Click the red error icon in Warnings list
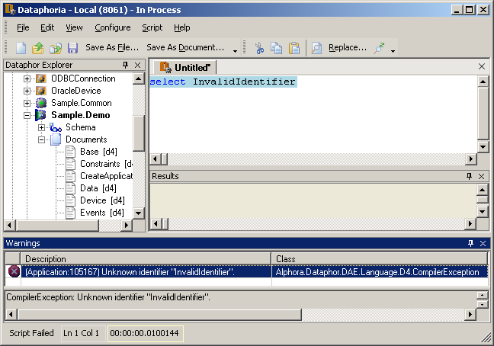 pos(14,271)
